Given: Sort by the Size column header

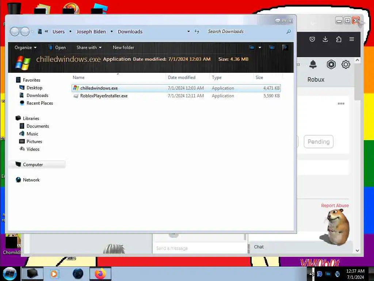Looking at the screenshot, I should click(267, 78).
